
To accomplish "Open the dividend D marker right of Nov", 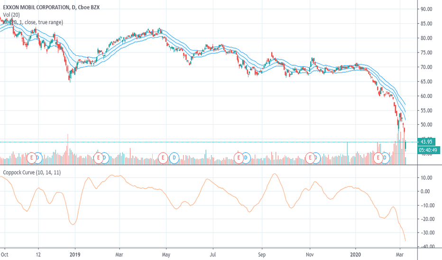I will 316,158.
